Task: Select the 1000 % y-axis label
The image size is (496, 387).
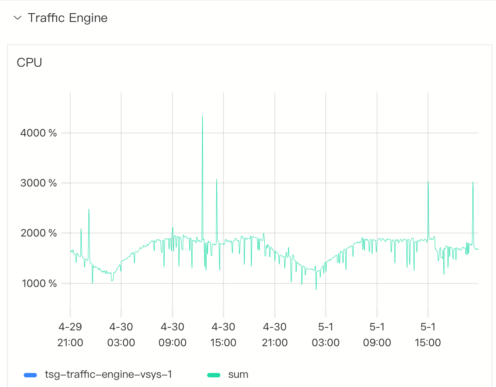Action: pos(39,283)
